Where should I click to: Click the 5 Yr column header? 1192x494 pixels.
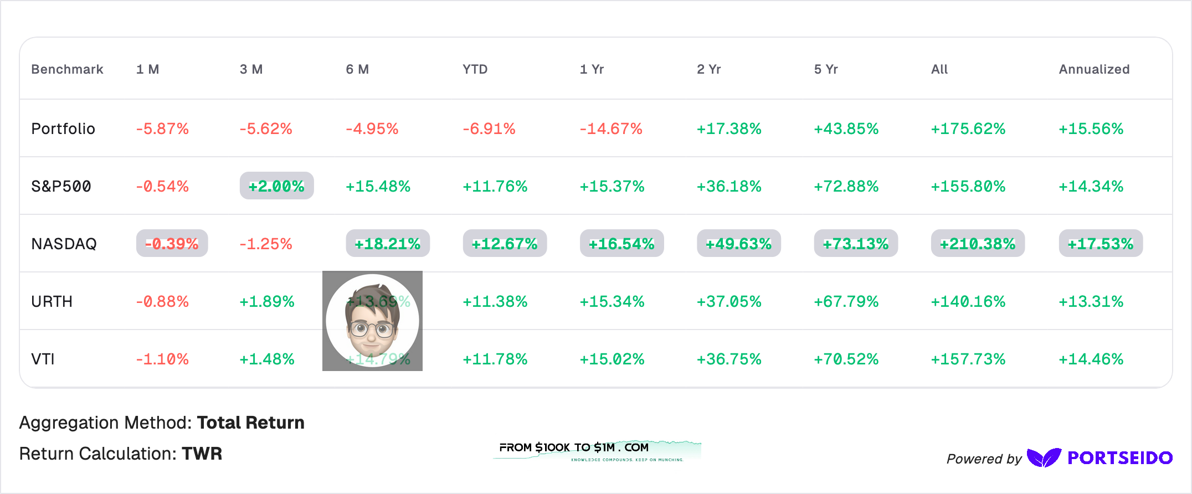click(x=826, y=69)
